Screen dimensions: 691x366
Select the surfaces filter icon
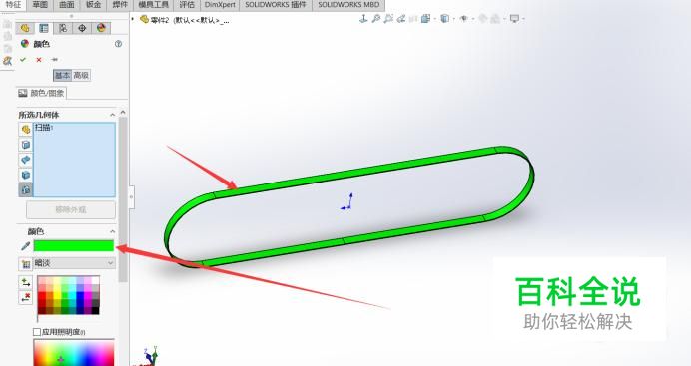26,160
